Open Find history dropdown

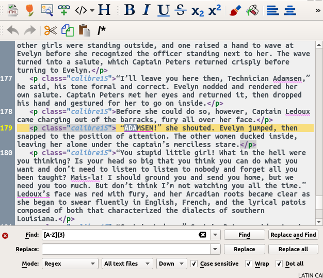[215, 235]
